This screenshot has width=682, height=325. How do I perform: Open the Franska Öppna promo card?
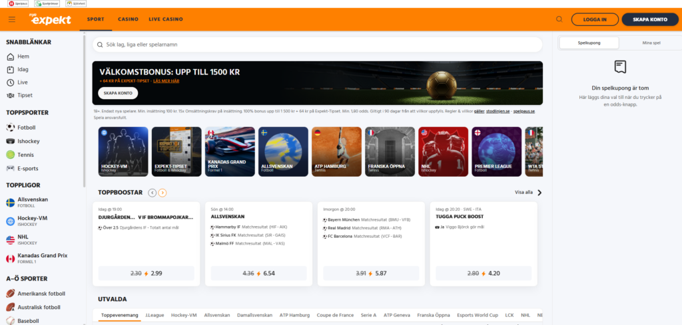(390, 152)
